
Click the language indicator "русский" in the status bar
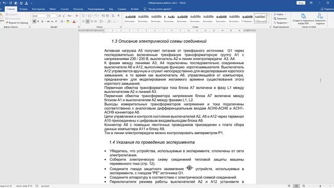pos(45,186)
